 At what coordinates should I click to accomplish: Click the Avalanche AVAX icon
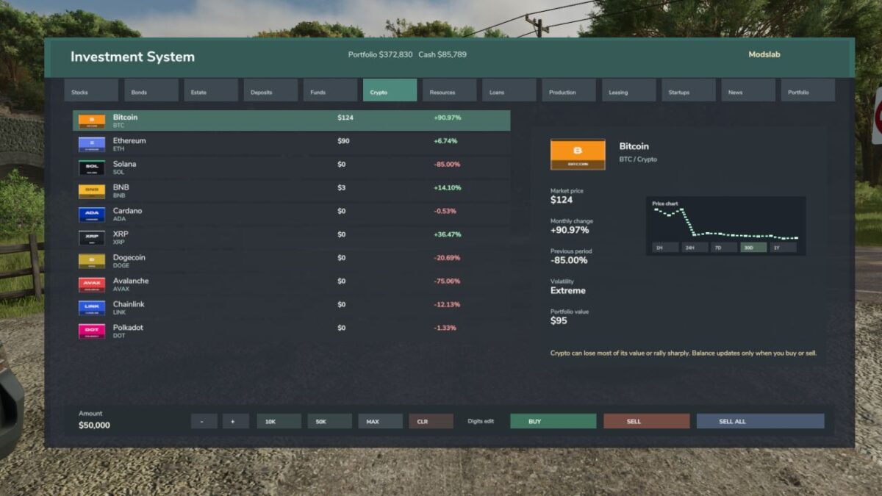(x=92, y=285)
